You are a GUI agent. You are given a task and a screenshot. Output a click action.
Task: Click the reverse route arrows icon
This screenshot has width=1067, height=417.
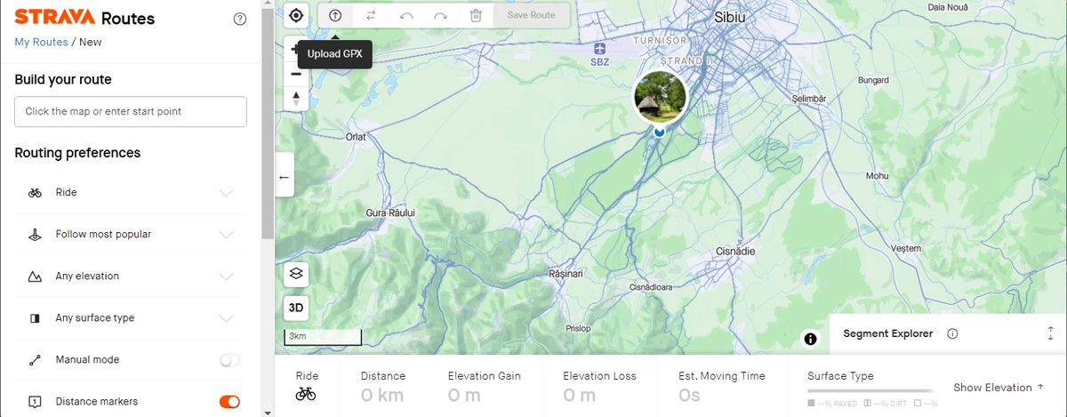pyautogui.click(x=371, y=15)
